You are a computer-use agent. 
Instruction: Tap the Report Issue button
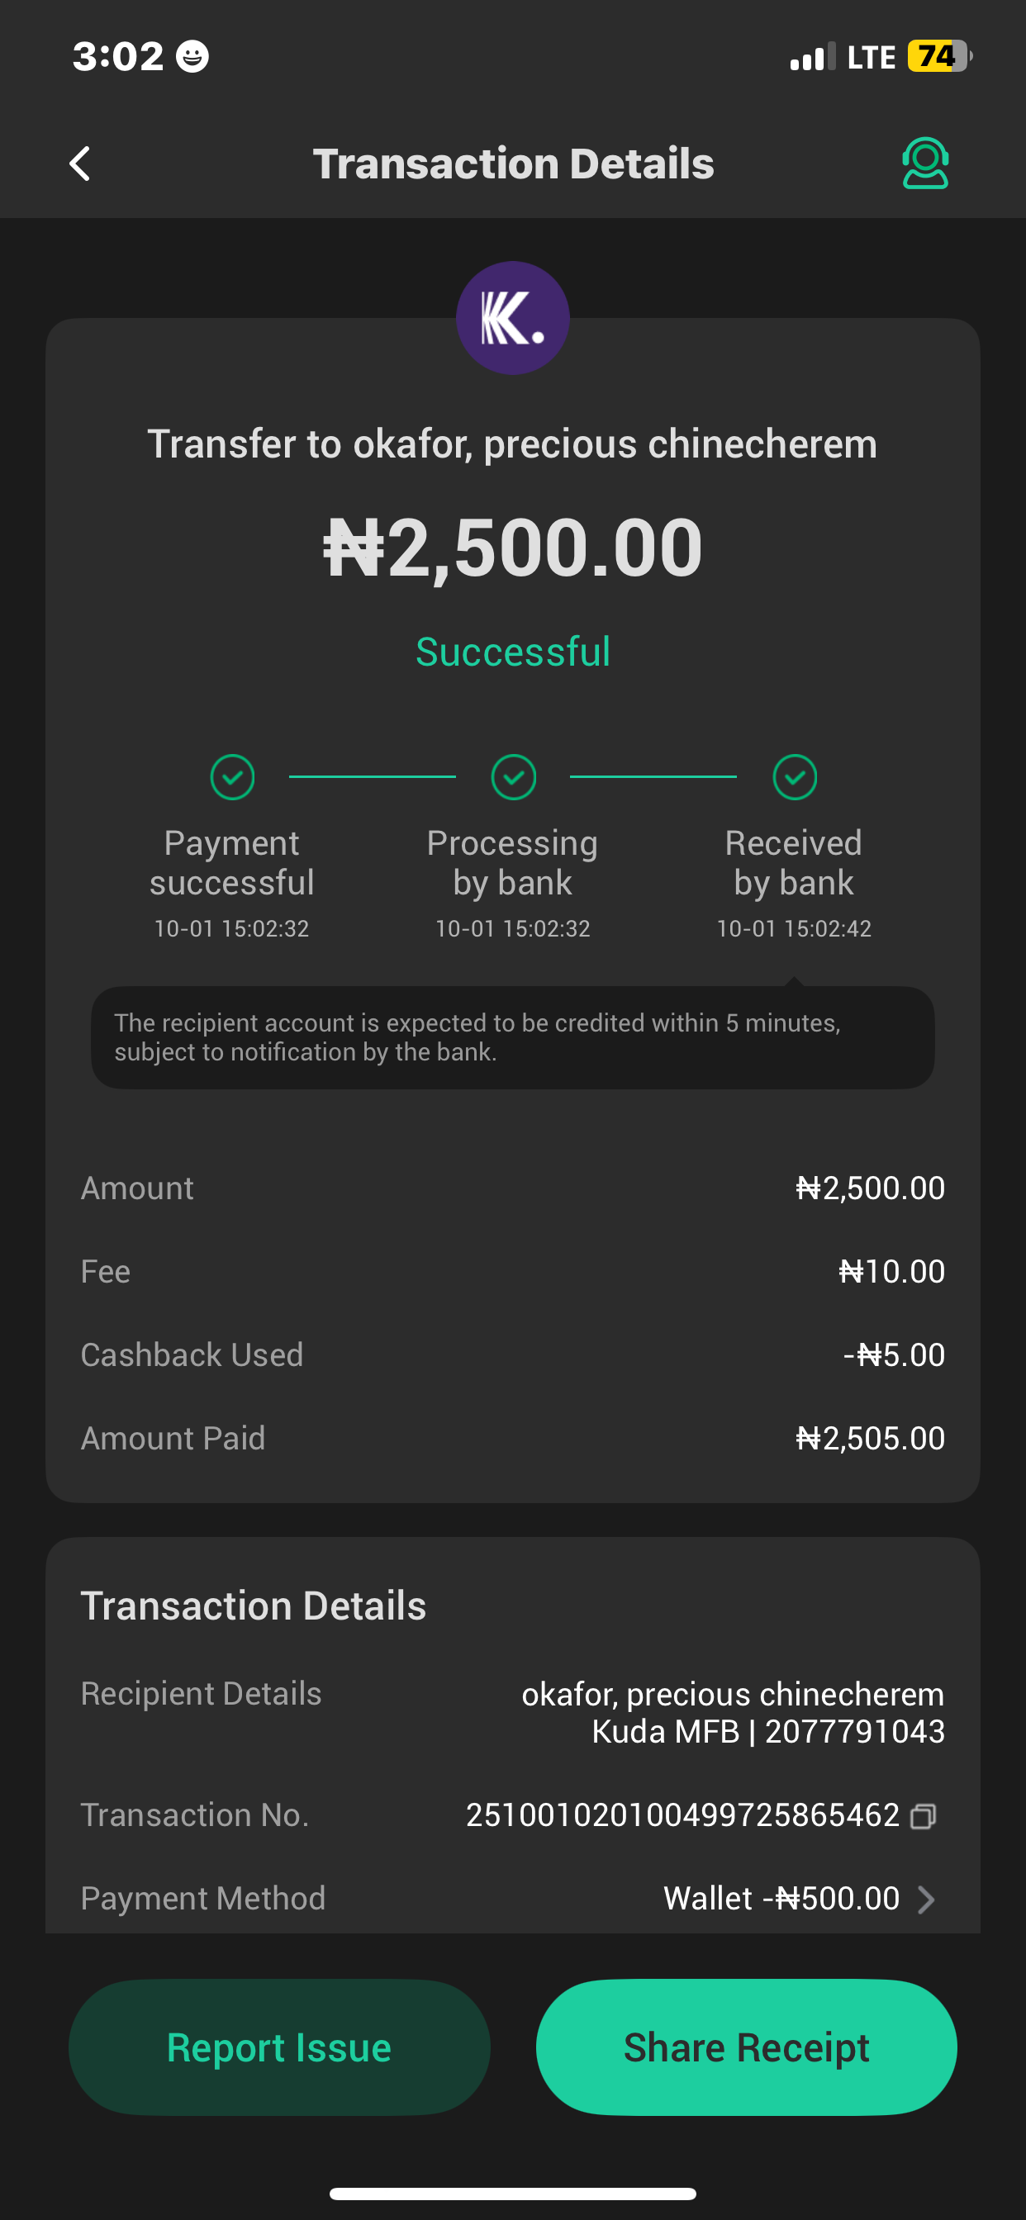[279, 2047]
